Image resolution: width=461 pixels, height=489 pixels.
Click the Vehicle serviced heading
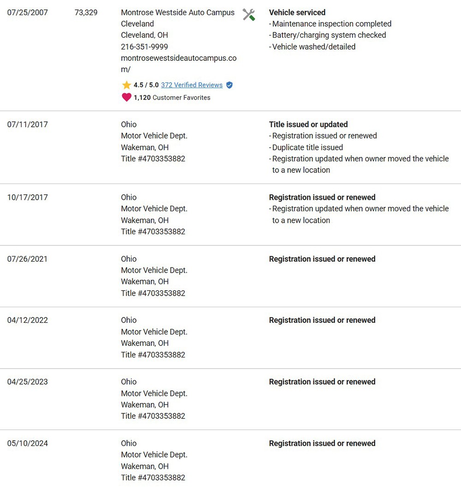coord(297,12)
